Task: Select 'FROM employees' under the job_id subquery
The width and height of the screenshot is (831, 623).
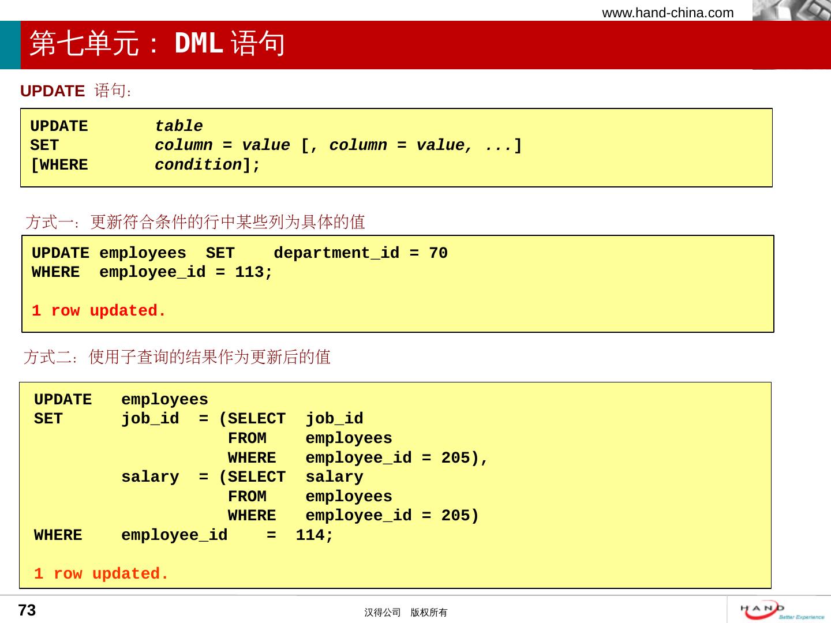Action: [x=310, y=438]
